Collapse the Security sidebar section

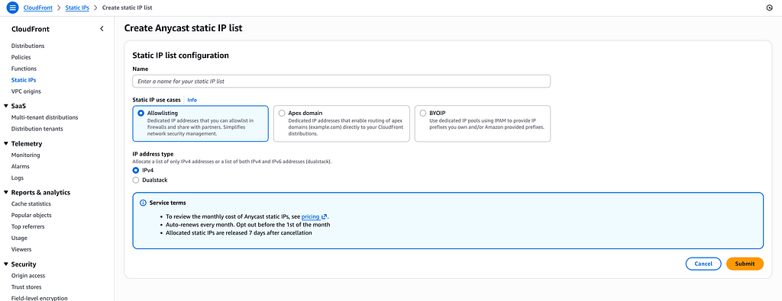pos(5,264)
